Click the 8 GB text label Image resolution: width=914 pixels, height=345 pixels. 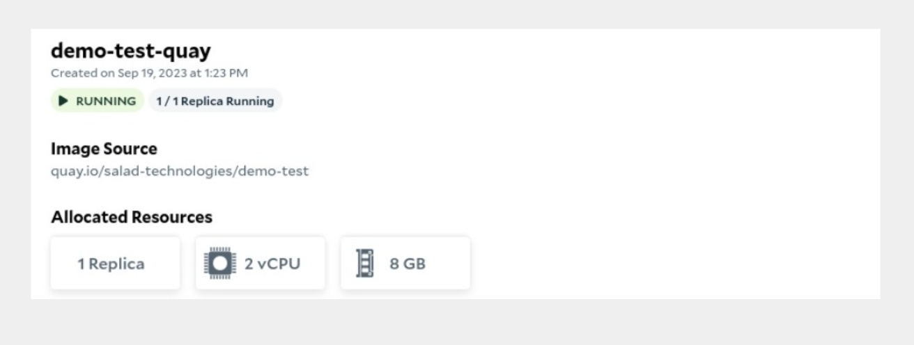click(408, 264)
